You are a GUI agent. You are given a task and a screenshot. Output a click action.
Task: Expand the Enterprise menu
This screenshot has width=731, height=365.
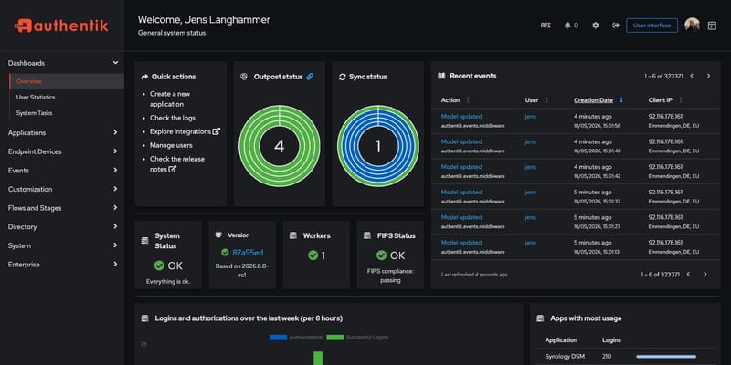62,265
